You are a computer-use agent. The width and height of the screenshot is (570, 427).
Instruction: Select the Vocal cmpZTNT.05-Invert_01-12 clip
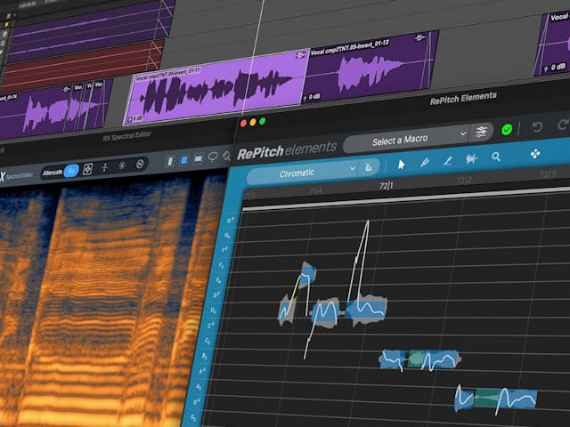click(x=370, y=68)
